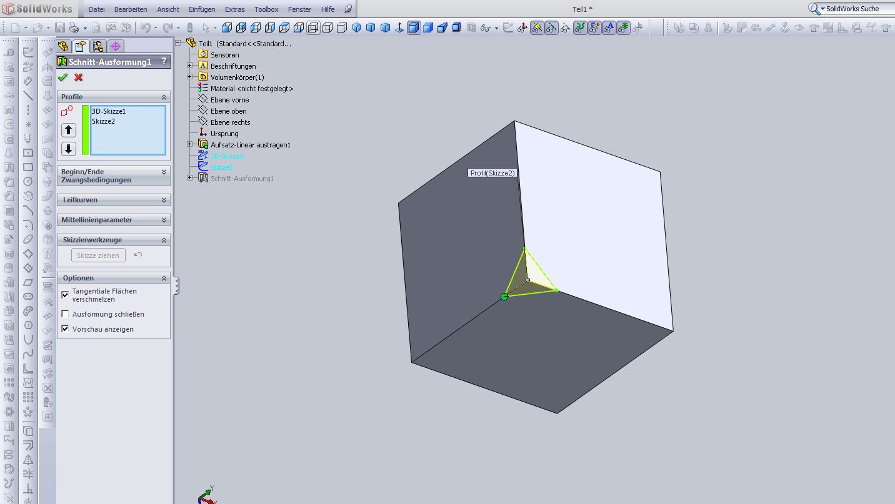895x504 pixels.
Task: Toggle the view sketches icon with green curve
Action: coord(580,27)
